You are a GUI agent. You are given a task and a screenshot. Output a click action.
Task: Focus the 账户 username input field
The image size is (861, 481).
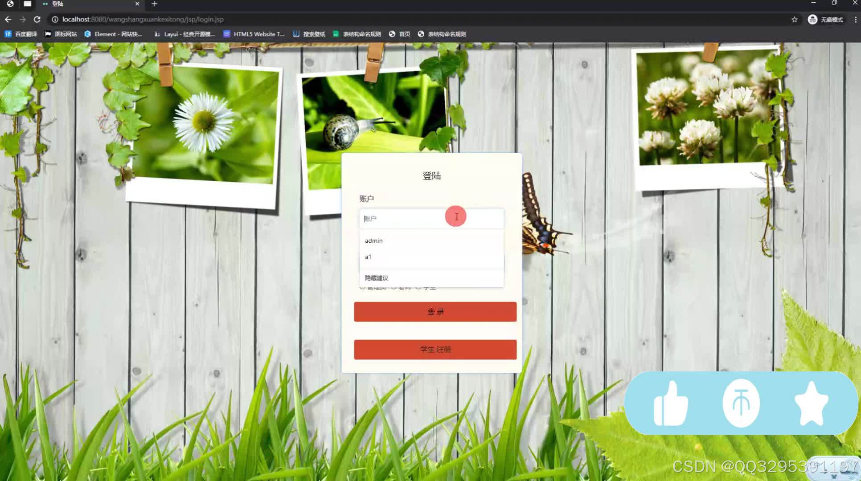pos(431,219)
